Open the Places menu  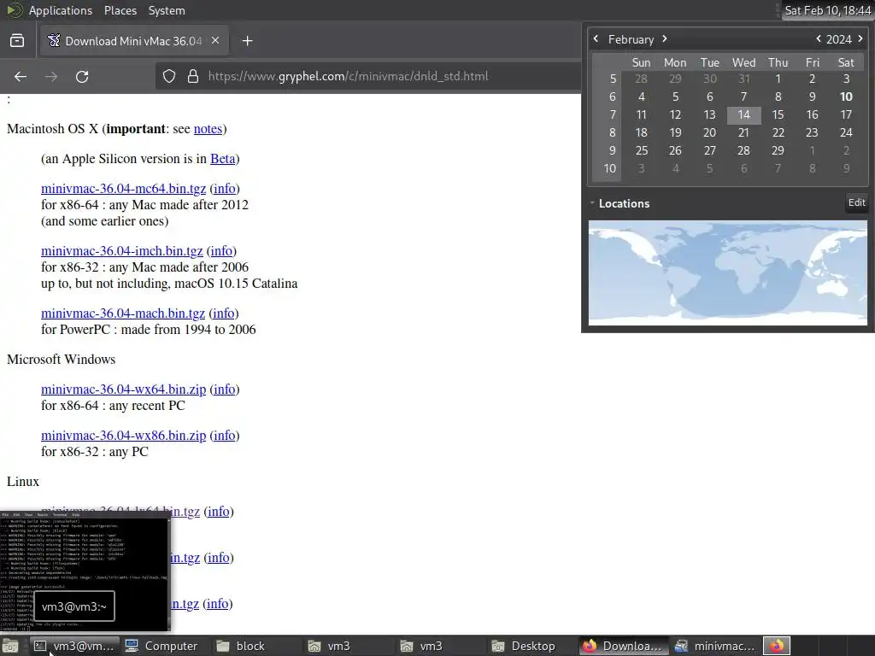pos(120,10)
